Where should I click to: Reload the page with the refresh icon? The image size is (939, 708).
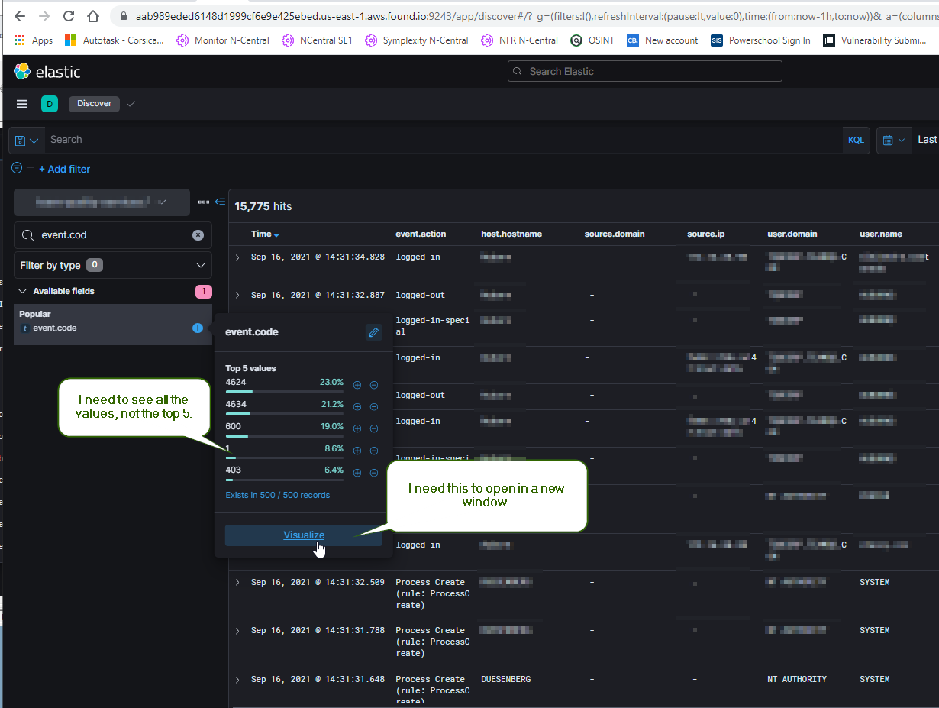[69, 16]
